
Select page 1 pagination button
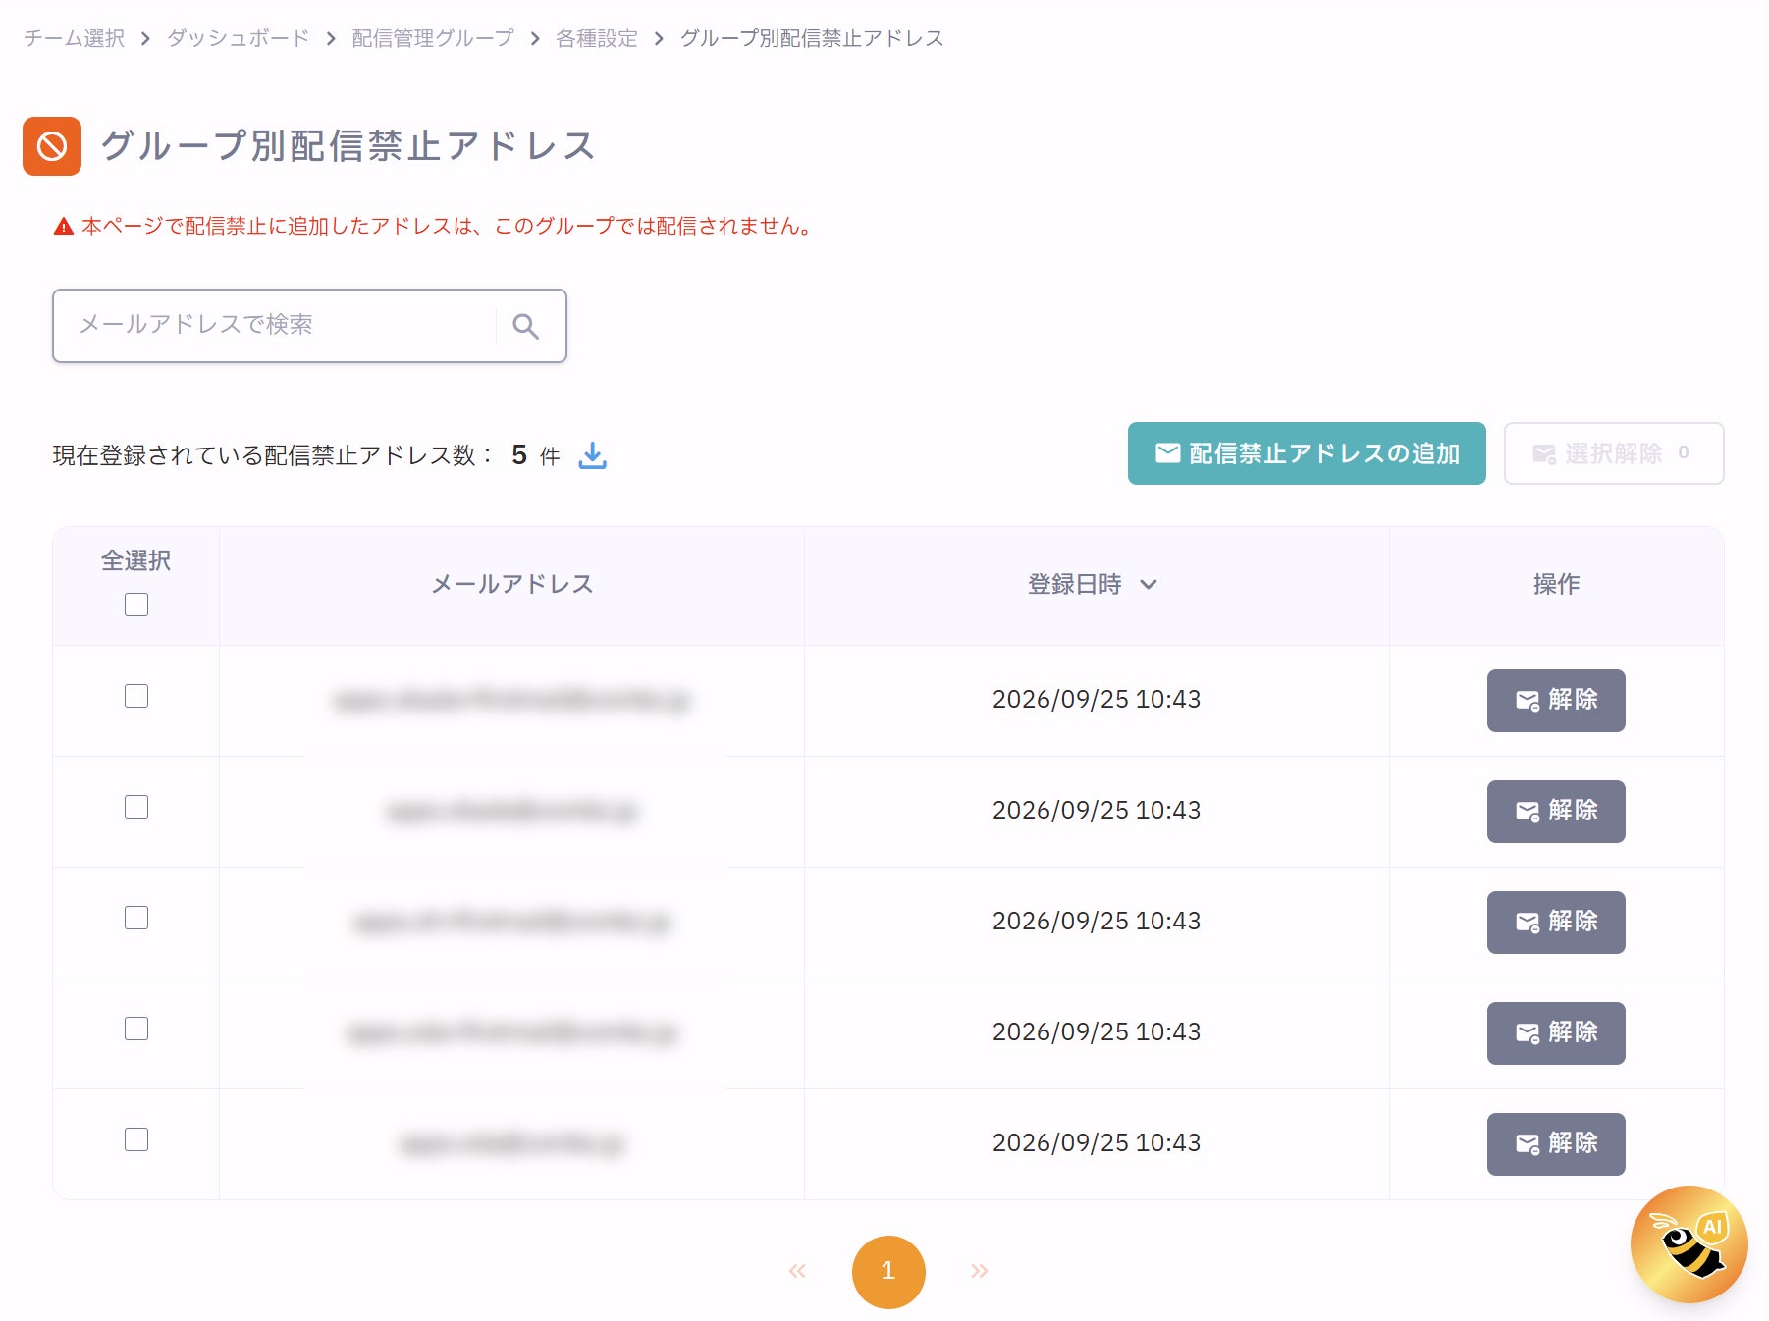pos(888,1272)
